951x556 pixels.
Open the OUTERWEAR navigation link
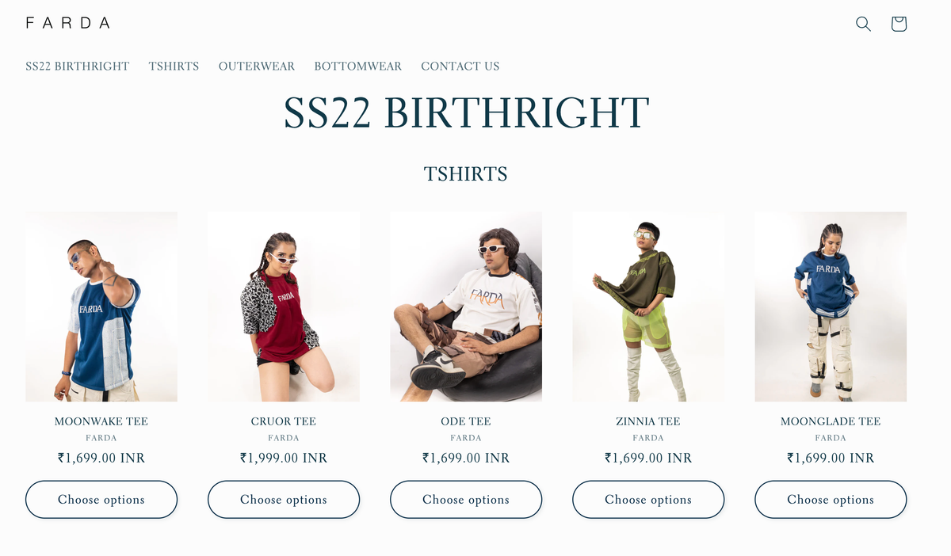[x=257, y=67]
